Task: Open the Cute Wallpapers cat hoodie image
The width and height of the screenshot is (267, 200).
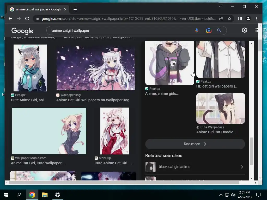Action: tap(221, 108)
